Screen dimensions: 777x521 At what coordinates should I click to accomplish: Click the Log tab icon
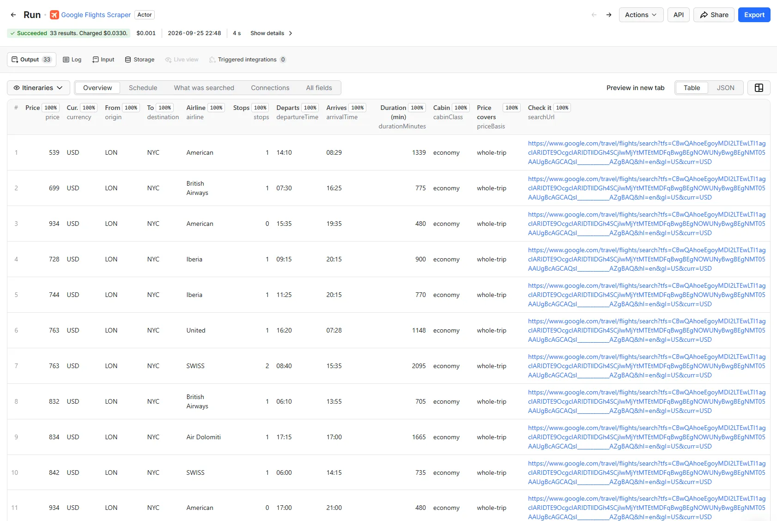pyautogui.click(x=66, y=60)
